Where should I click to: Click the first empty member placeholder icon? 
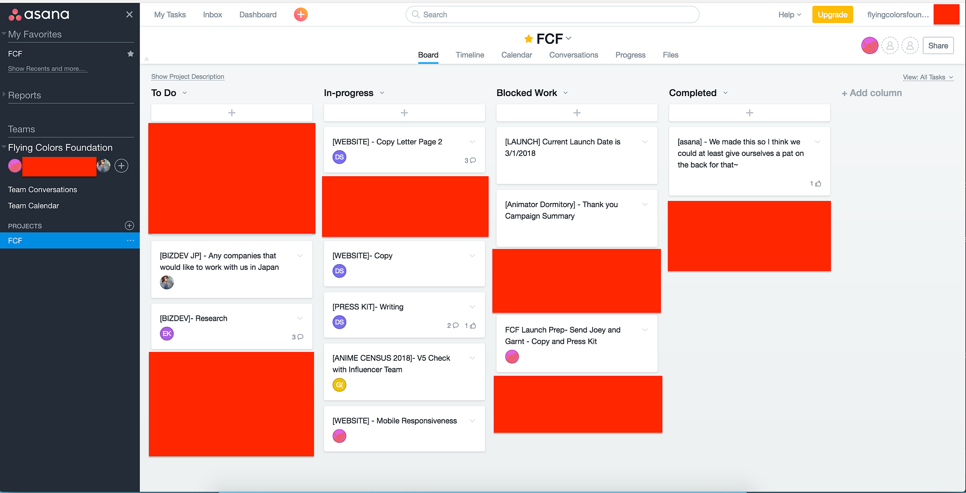[x=890, y=46]
